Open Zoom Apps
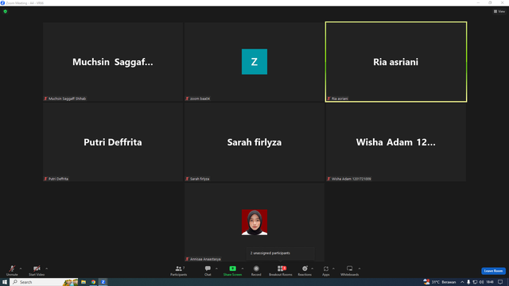The height and width of the screenshot is (286, 509). pyautogui.click(x=326, y=270)
